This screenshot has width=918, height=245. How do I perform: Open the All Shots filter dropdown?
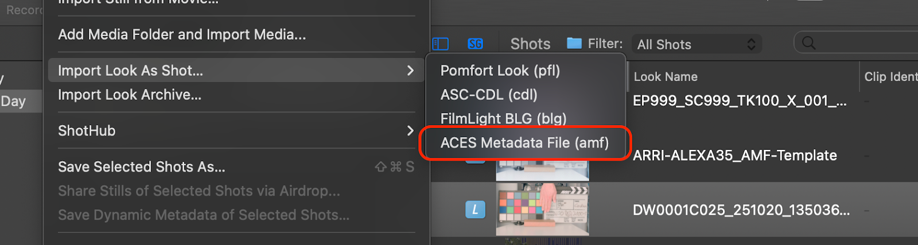(x=697, y=44)
